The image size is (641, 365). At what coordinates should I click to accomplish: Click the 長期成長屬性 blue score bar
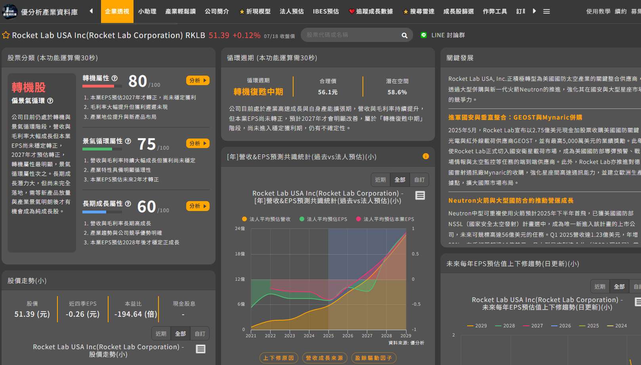[102, 212]
